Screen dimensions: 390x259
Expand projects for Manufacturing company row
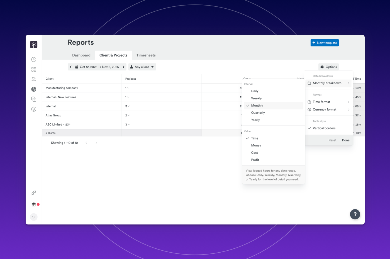[x=127, y=88]
